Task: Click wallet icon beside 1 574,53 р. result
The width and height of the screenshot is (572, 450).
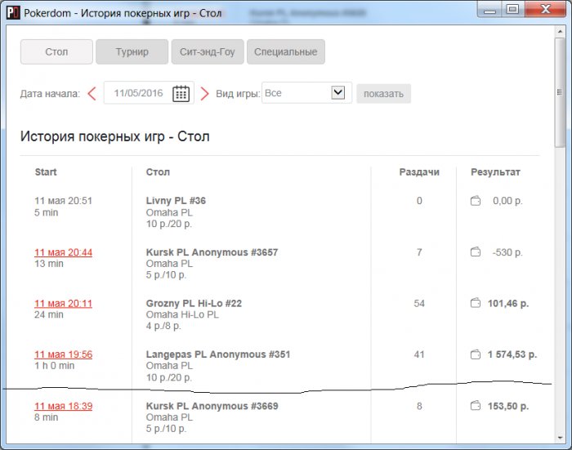Action: tap(476, 355)
